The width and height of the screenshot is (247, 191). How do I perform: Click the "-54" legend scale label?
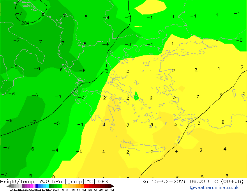tap(12, 190)
